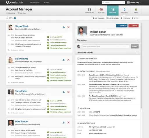Shortlist Stacy Hewitt with the blue person icon

pos(64,60)
